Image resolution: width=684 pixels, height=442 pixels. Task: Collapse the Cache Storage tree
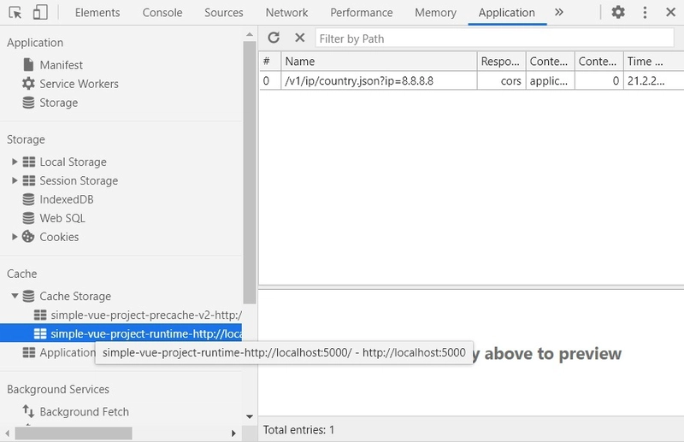pos(15,296)
